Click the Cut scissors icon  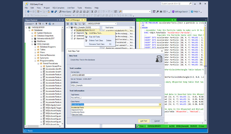(92, 12)
